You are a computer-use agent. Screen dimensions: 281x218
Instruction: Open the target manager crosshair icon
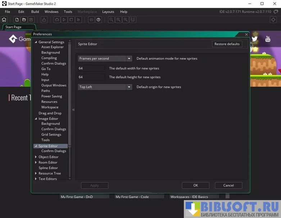click(273, 20)
